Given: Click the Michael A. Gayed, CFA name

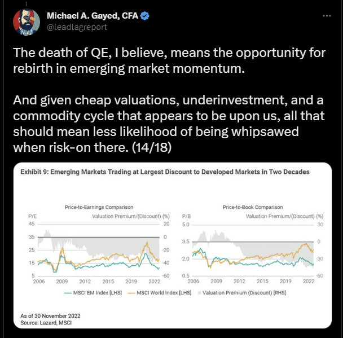Looking at the screenshot, I should [x=93, y=16].
